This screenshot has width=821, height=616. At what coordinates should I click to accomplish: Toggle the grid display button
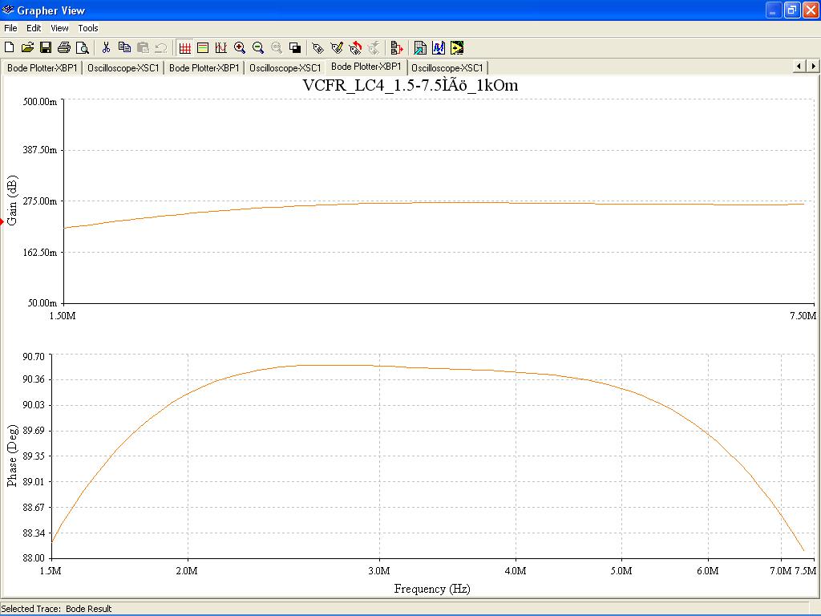click(x=185, y=47)
